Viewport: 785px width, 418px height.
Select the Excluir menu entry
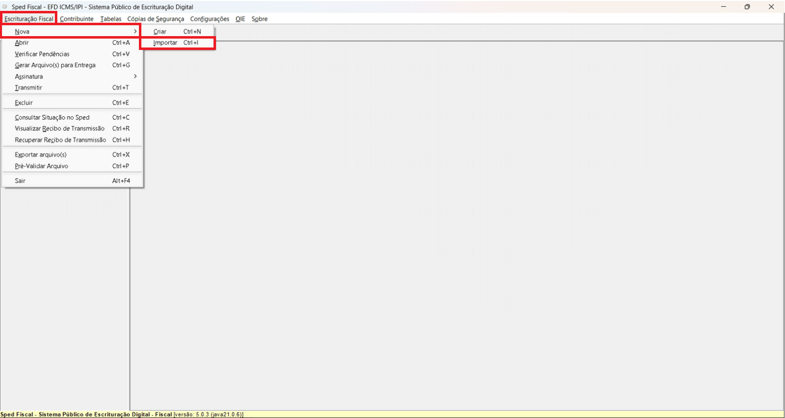tap(72, 103)
